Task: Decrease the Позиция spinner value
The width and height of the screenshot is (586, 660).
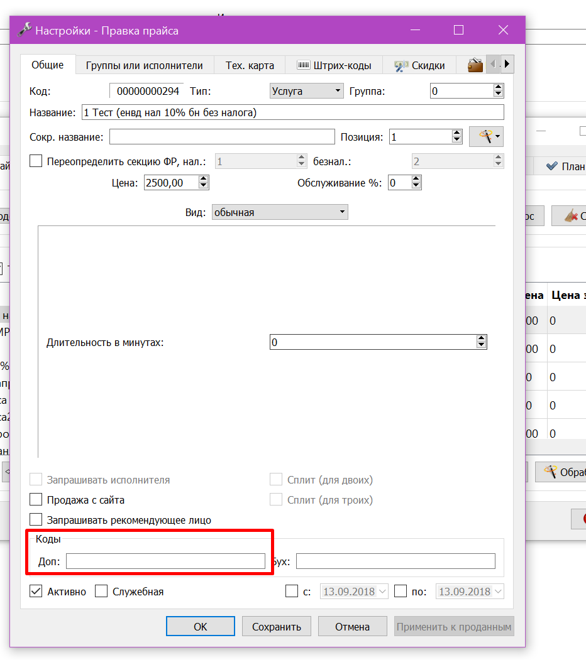Action: 456,140
